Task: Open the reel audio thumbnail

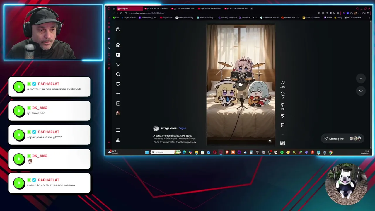Action: pos(282,143)
